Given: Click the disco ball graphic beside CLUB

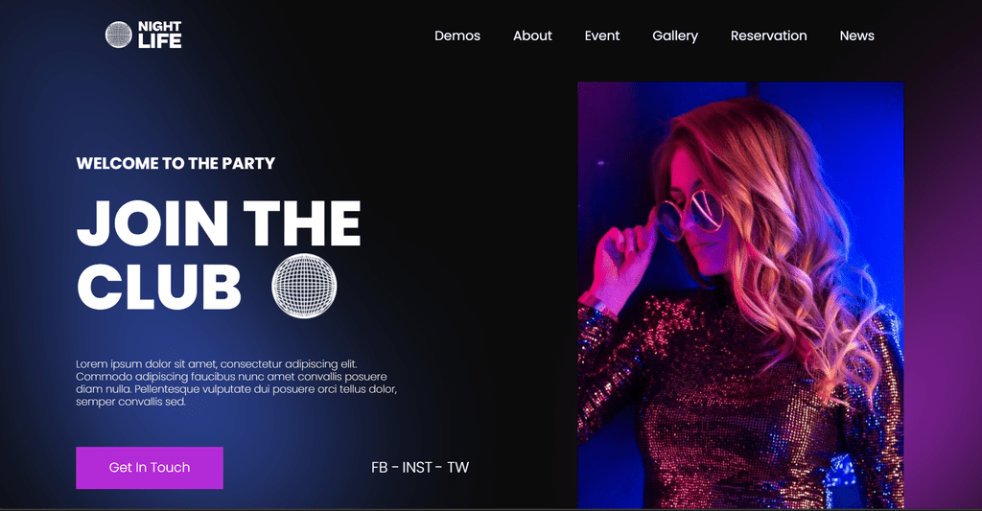Looking at the screenshot, I should tap(304, 286).
